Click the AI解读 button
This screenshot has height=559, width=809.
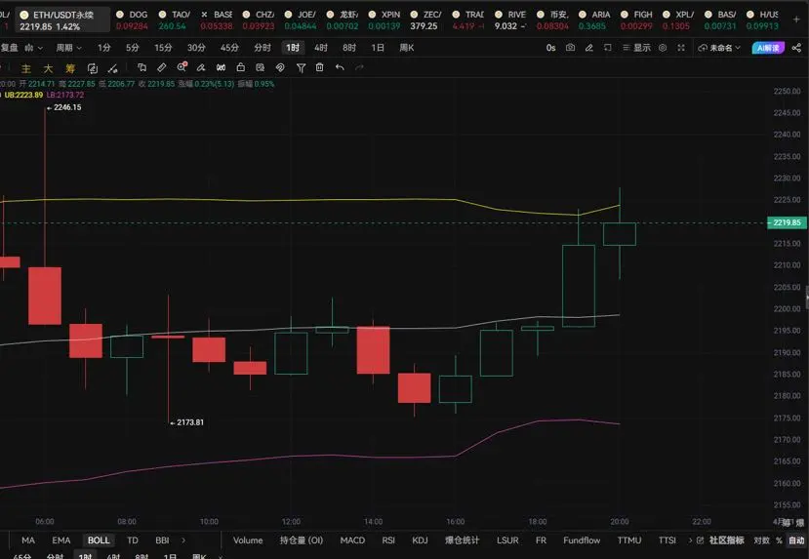768,48
